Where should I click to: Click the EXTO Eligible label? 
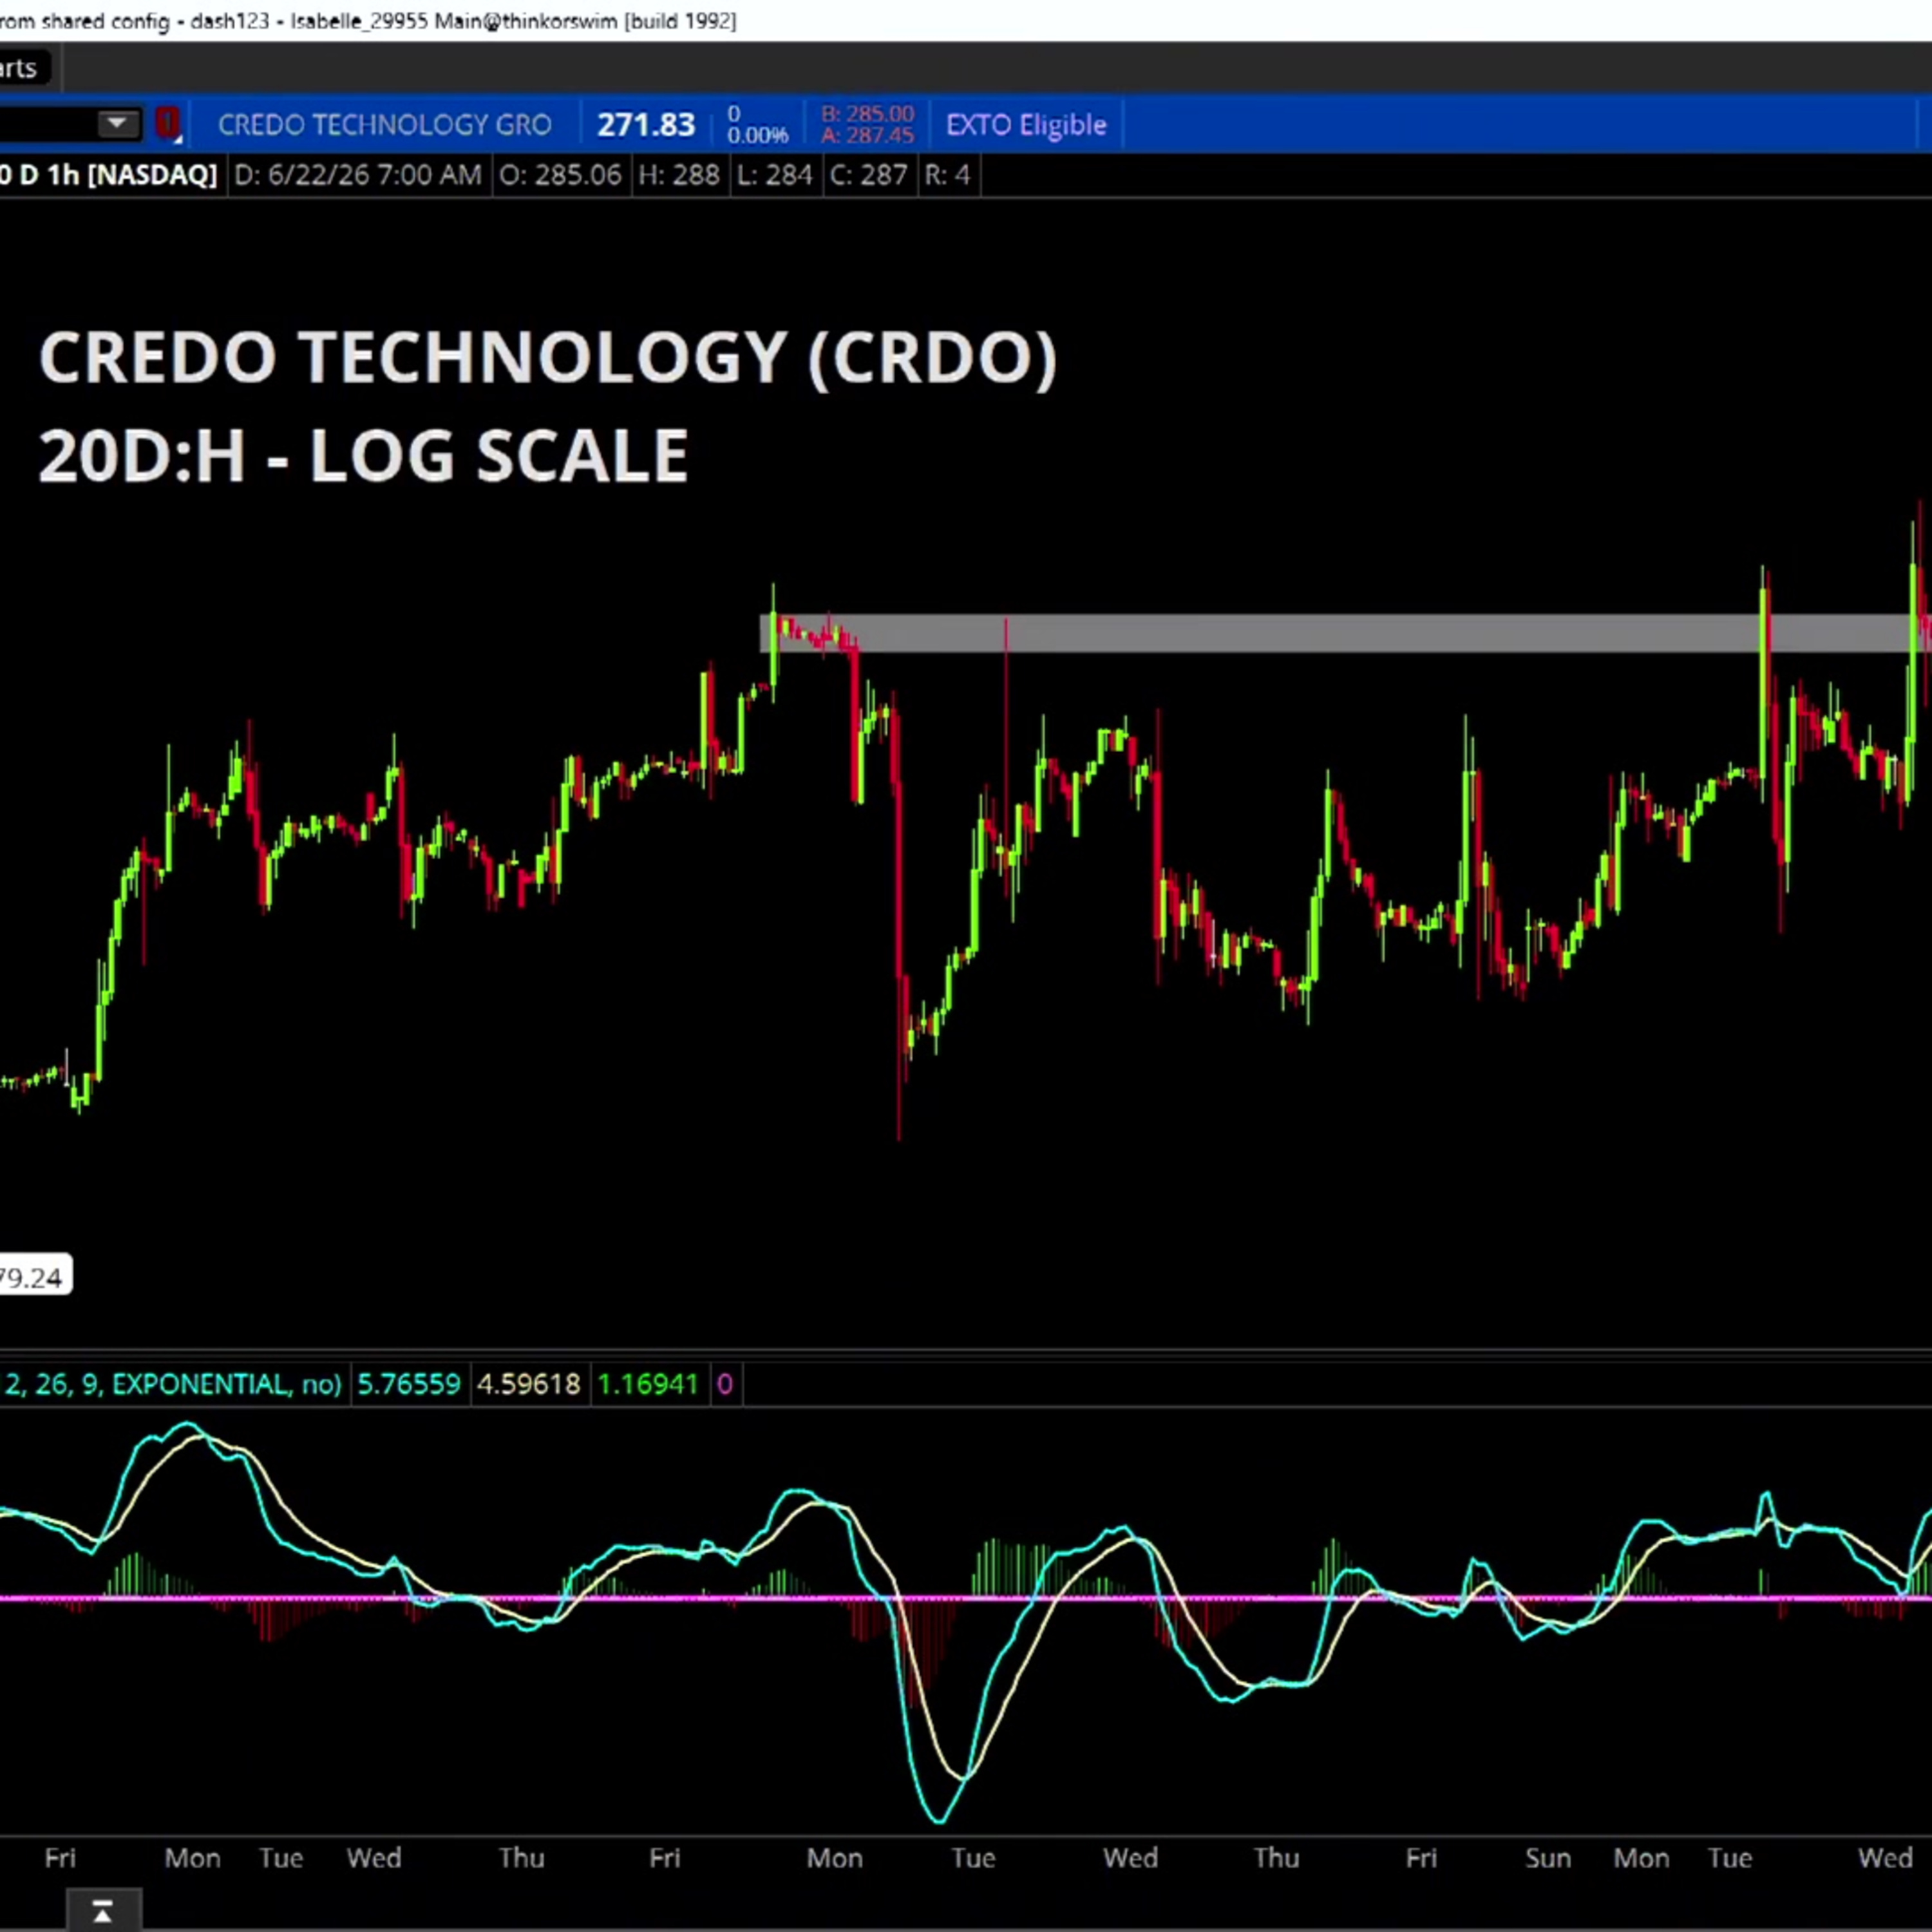click(x=1026, y=125)
